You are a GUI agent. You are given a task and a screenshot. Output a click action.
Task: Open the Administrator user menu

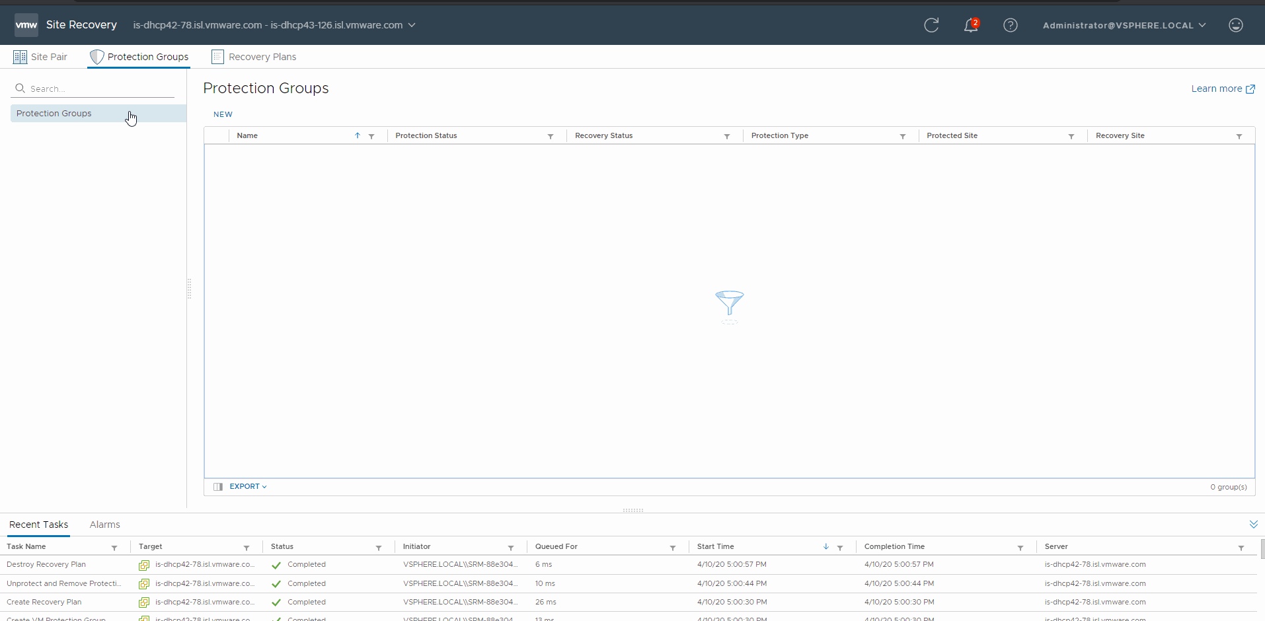point(1124,25)
